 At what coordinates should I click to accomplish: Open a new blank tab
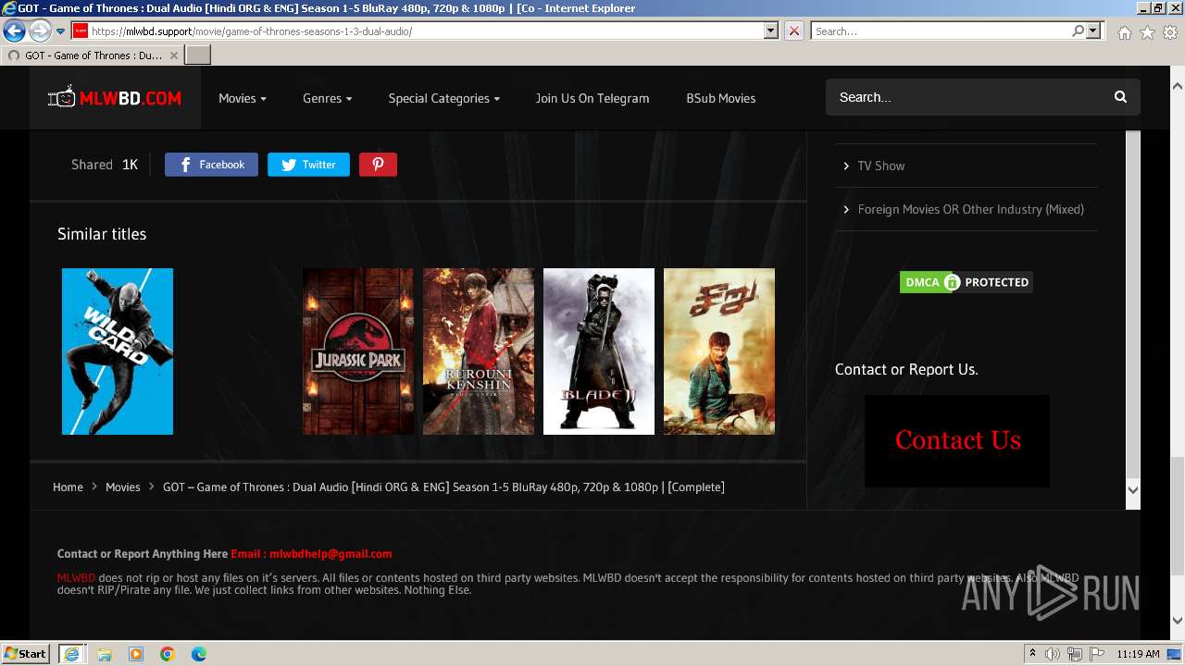198,55
